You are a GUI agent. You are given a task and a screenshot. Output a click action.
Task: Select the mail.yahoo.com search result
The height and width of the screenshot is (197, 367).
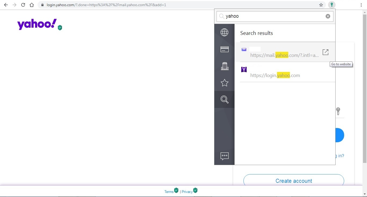(285, 52)
